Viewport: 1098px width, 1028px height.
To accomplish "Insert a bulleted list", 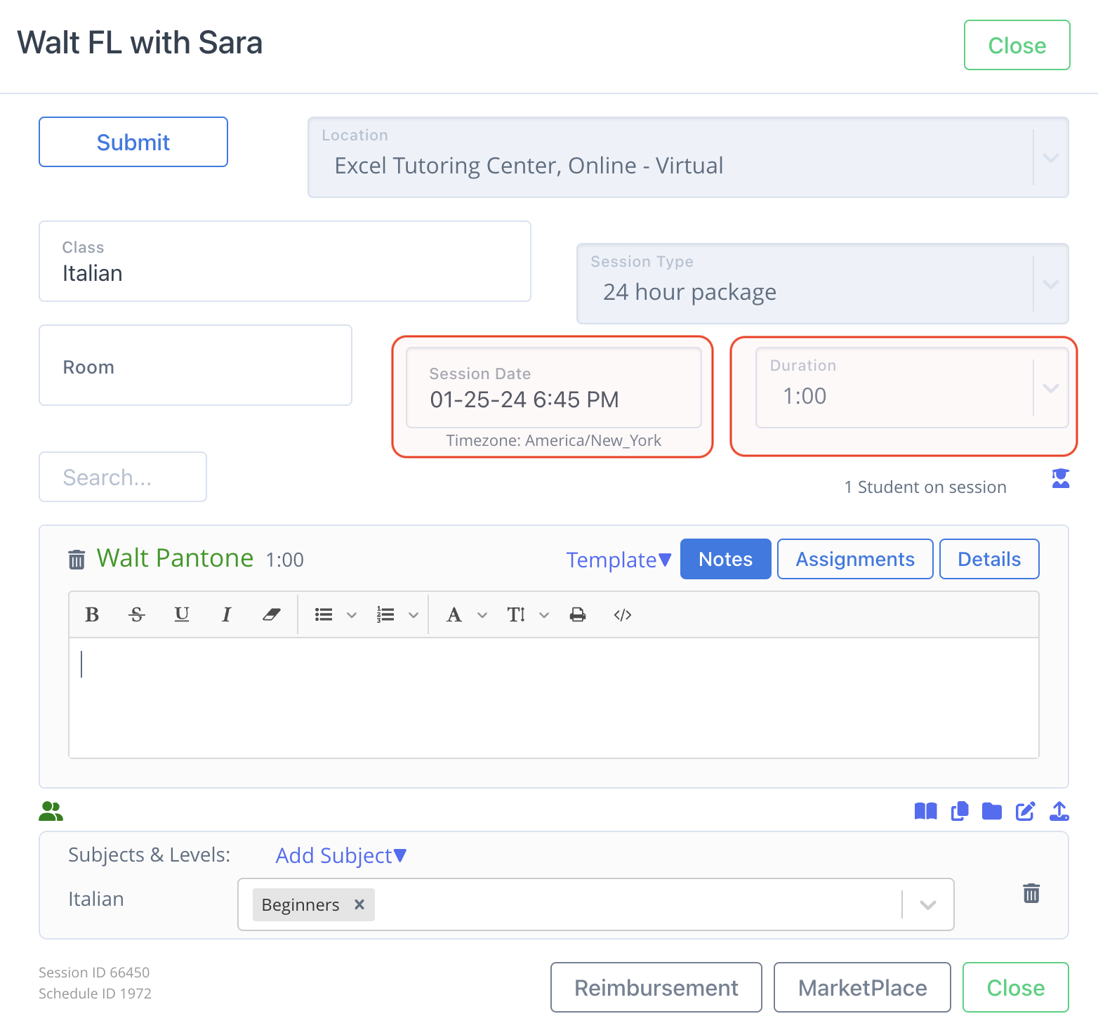I will [324, 615].
